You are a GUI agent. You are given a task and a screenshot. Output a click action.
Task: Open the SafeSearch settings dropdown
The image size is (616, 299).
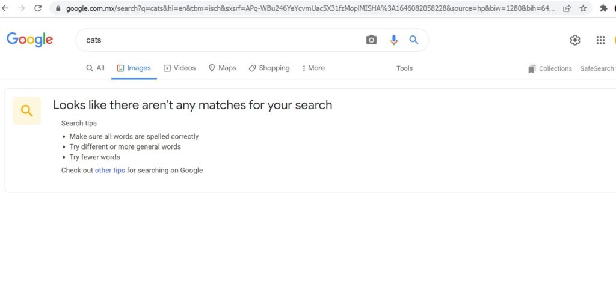(x=597, y=69)
